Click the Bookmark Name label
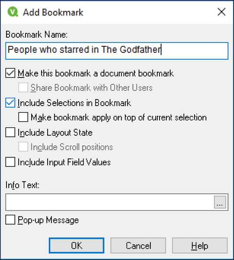The width and height of the screenshot is (234, 260). 36,35
